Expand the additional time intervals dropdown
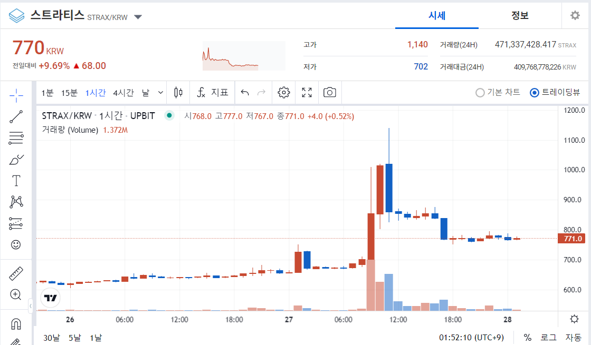591x345 pixels. (x=160, y=93)
